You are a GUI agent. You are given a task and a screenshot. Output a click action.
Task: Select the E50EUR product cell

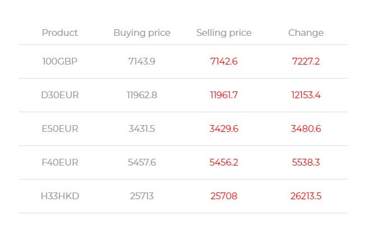point(59,129)
